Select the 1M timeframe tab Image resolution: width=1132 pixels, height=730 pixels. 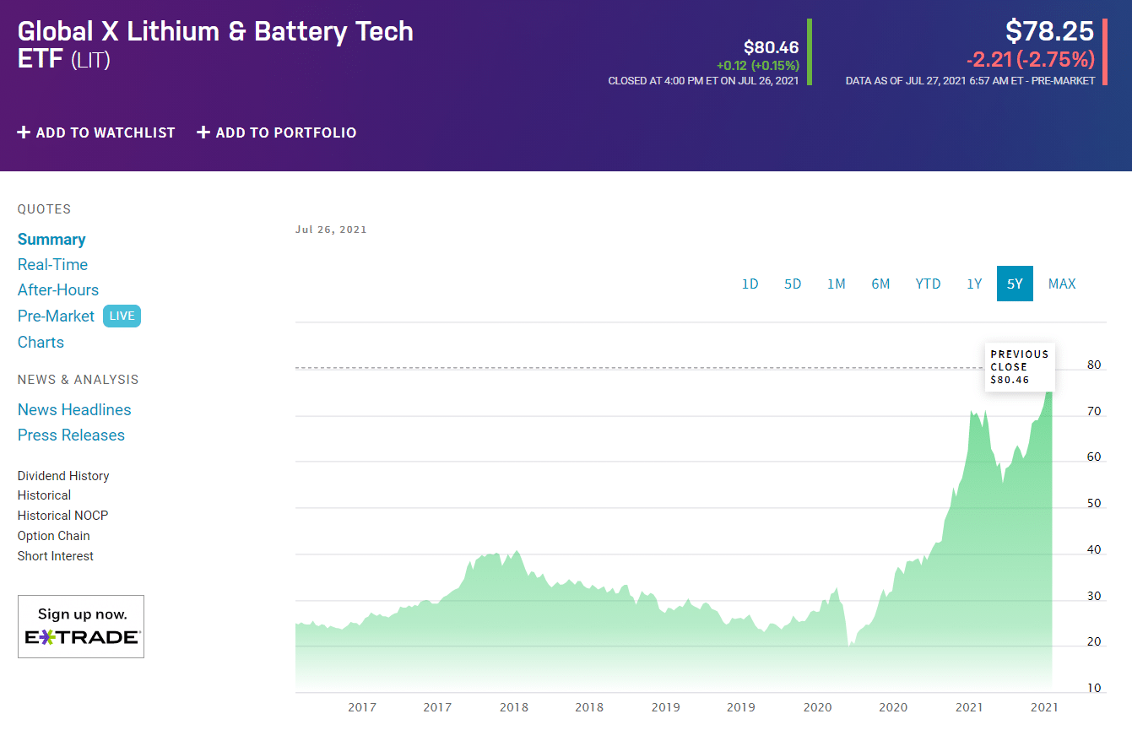837,284
